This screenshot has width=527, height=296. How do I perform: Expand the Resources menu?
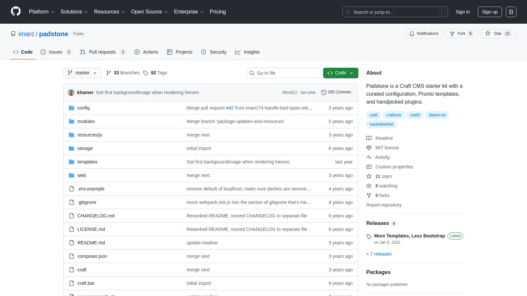click(x=109, y=12)
